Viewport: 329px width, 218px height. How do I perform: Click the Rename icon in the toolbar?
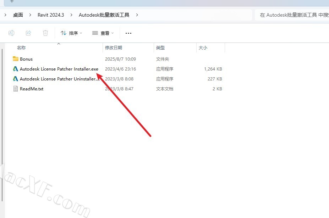(x=11, y=33)
